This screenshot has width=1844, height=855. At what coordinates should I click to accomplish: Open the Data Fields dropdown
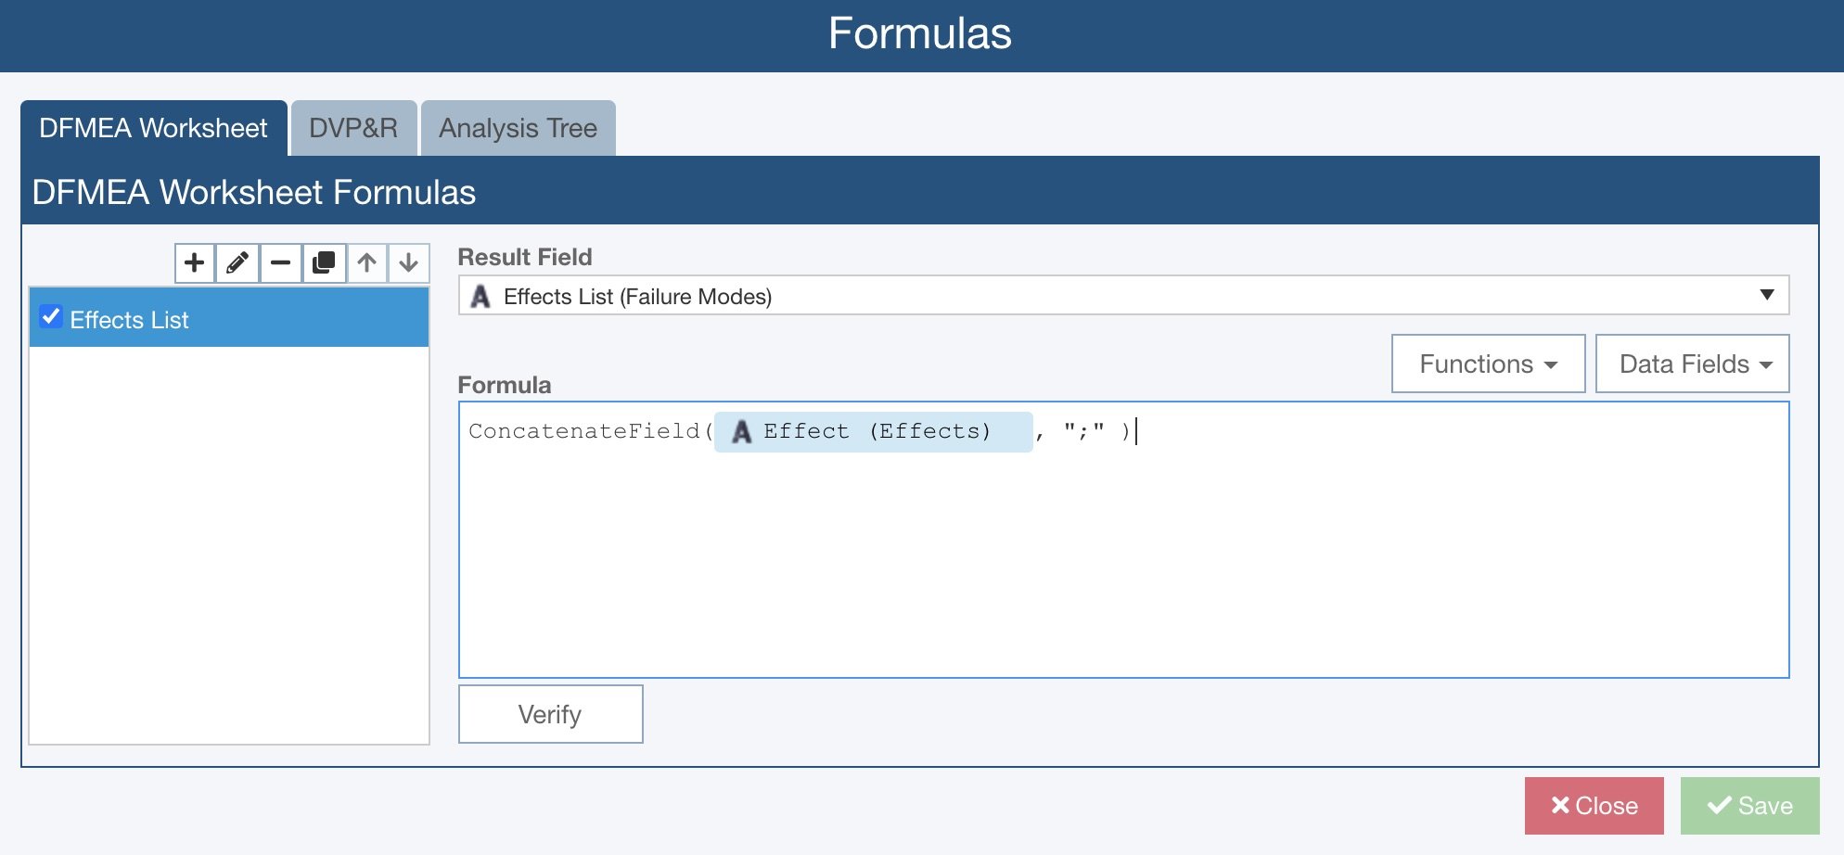(x=1691, y=364)
